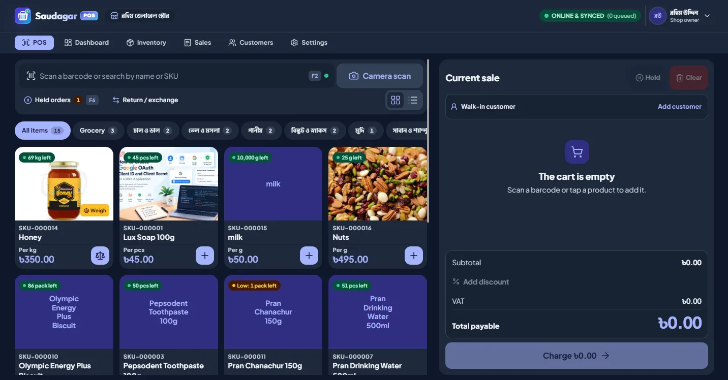
Task: Click the Walk-in customer label
Action: (488, 107)
